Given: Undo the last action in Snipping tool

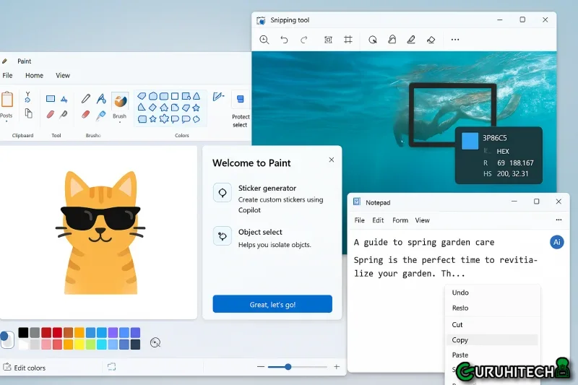Looking at the screenshot, I should pyautogui.click(x=284, y=40).
